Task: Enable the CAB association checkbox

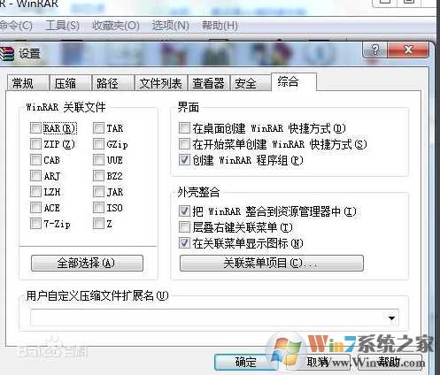Action: pos(35,160)
